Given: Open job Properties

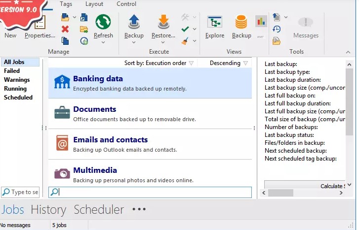Looking at the screenshot, I should tap(40, 35).
